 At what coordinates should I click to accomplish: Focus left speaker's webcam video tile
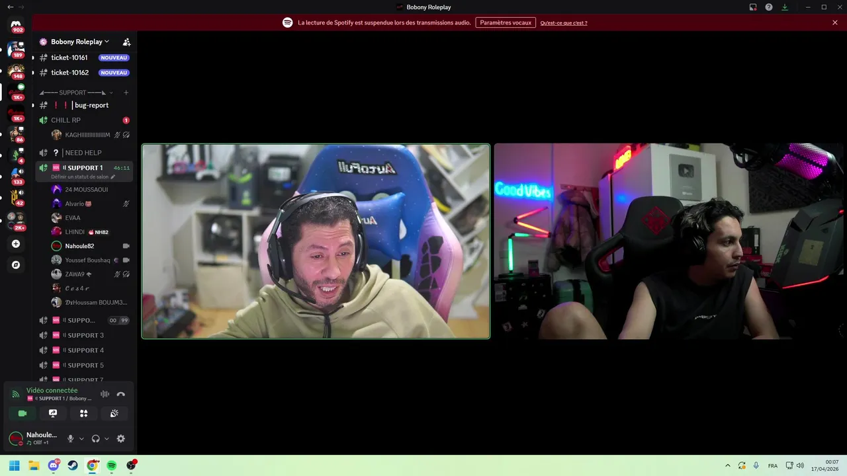pos(316,241)
